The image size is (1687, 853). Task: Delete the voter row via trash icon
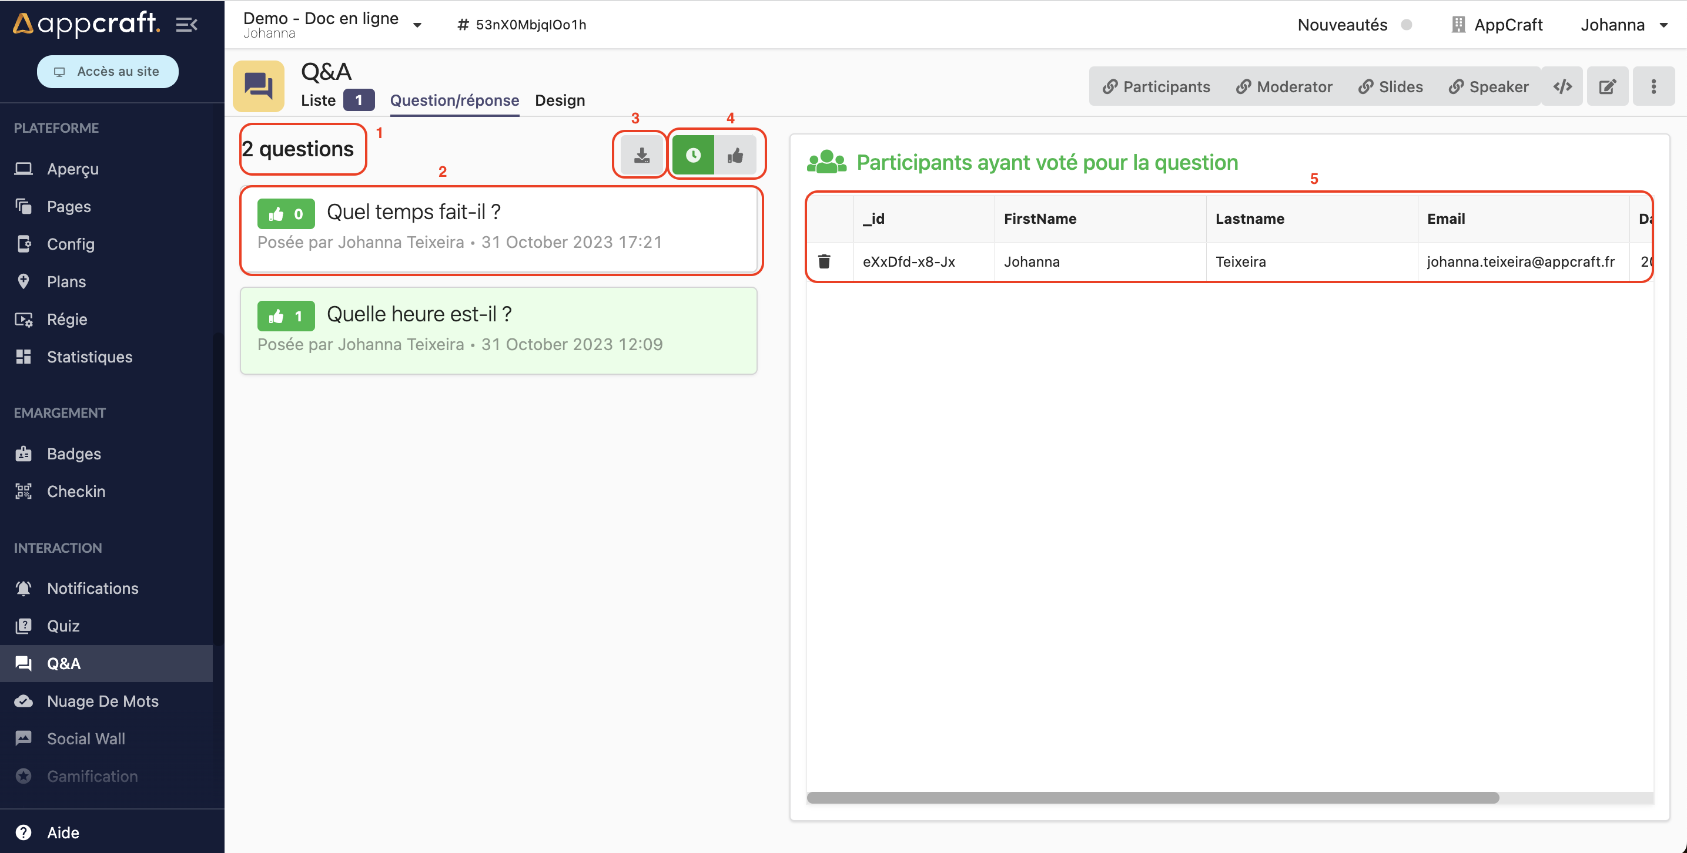coord(824,262)
